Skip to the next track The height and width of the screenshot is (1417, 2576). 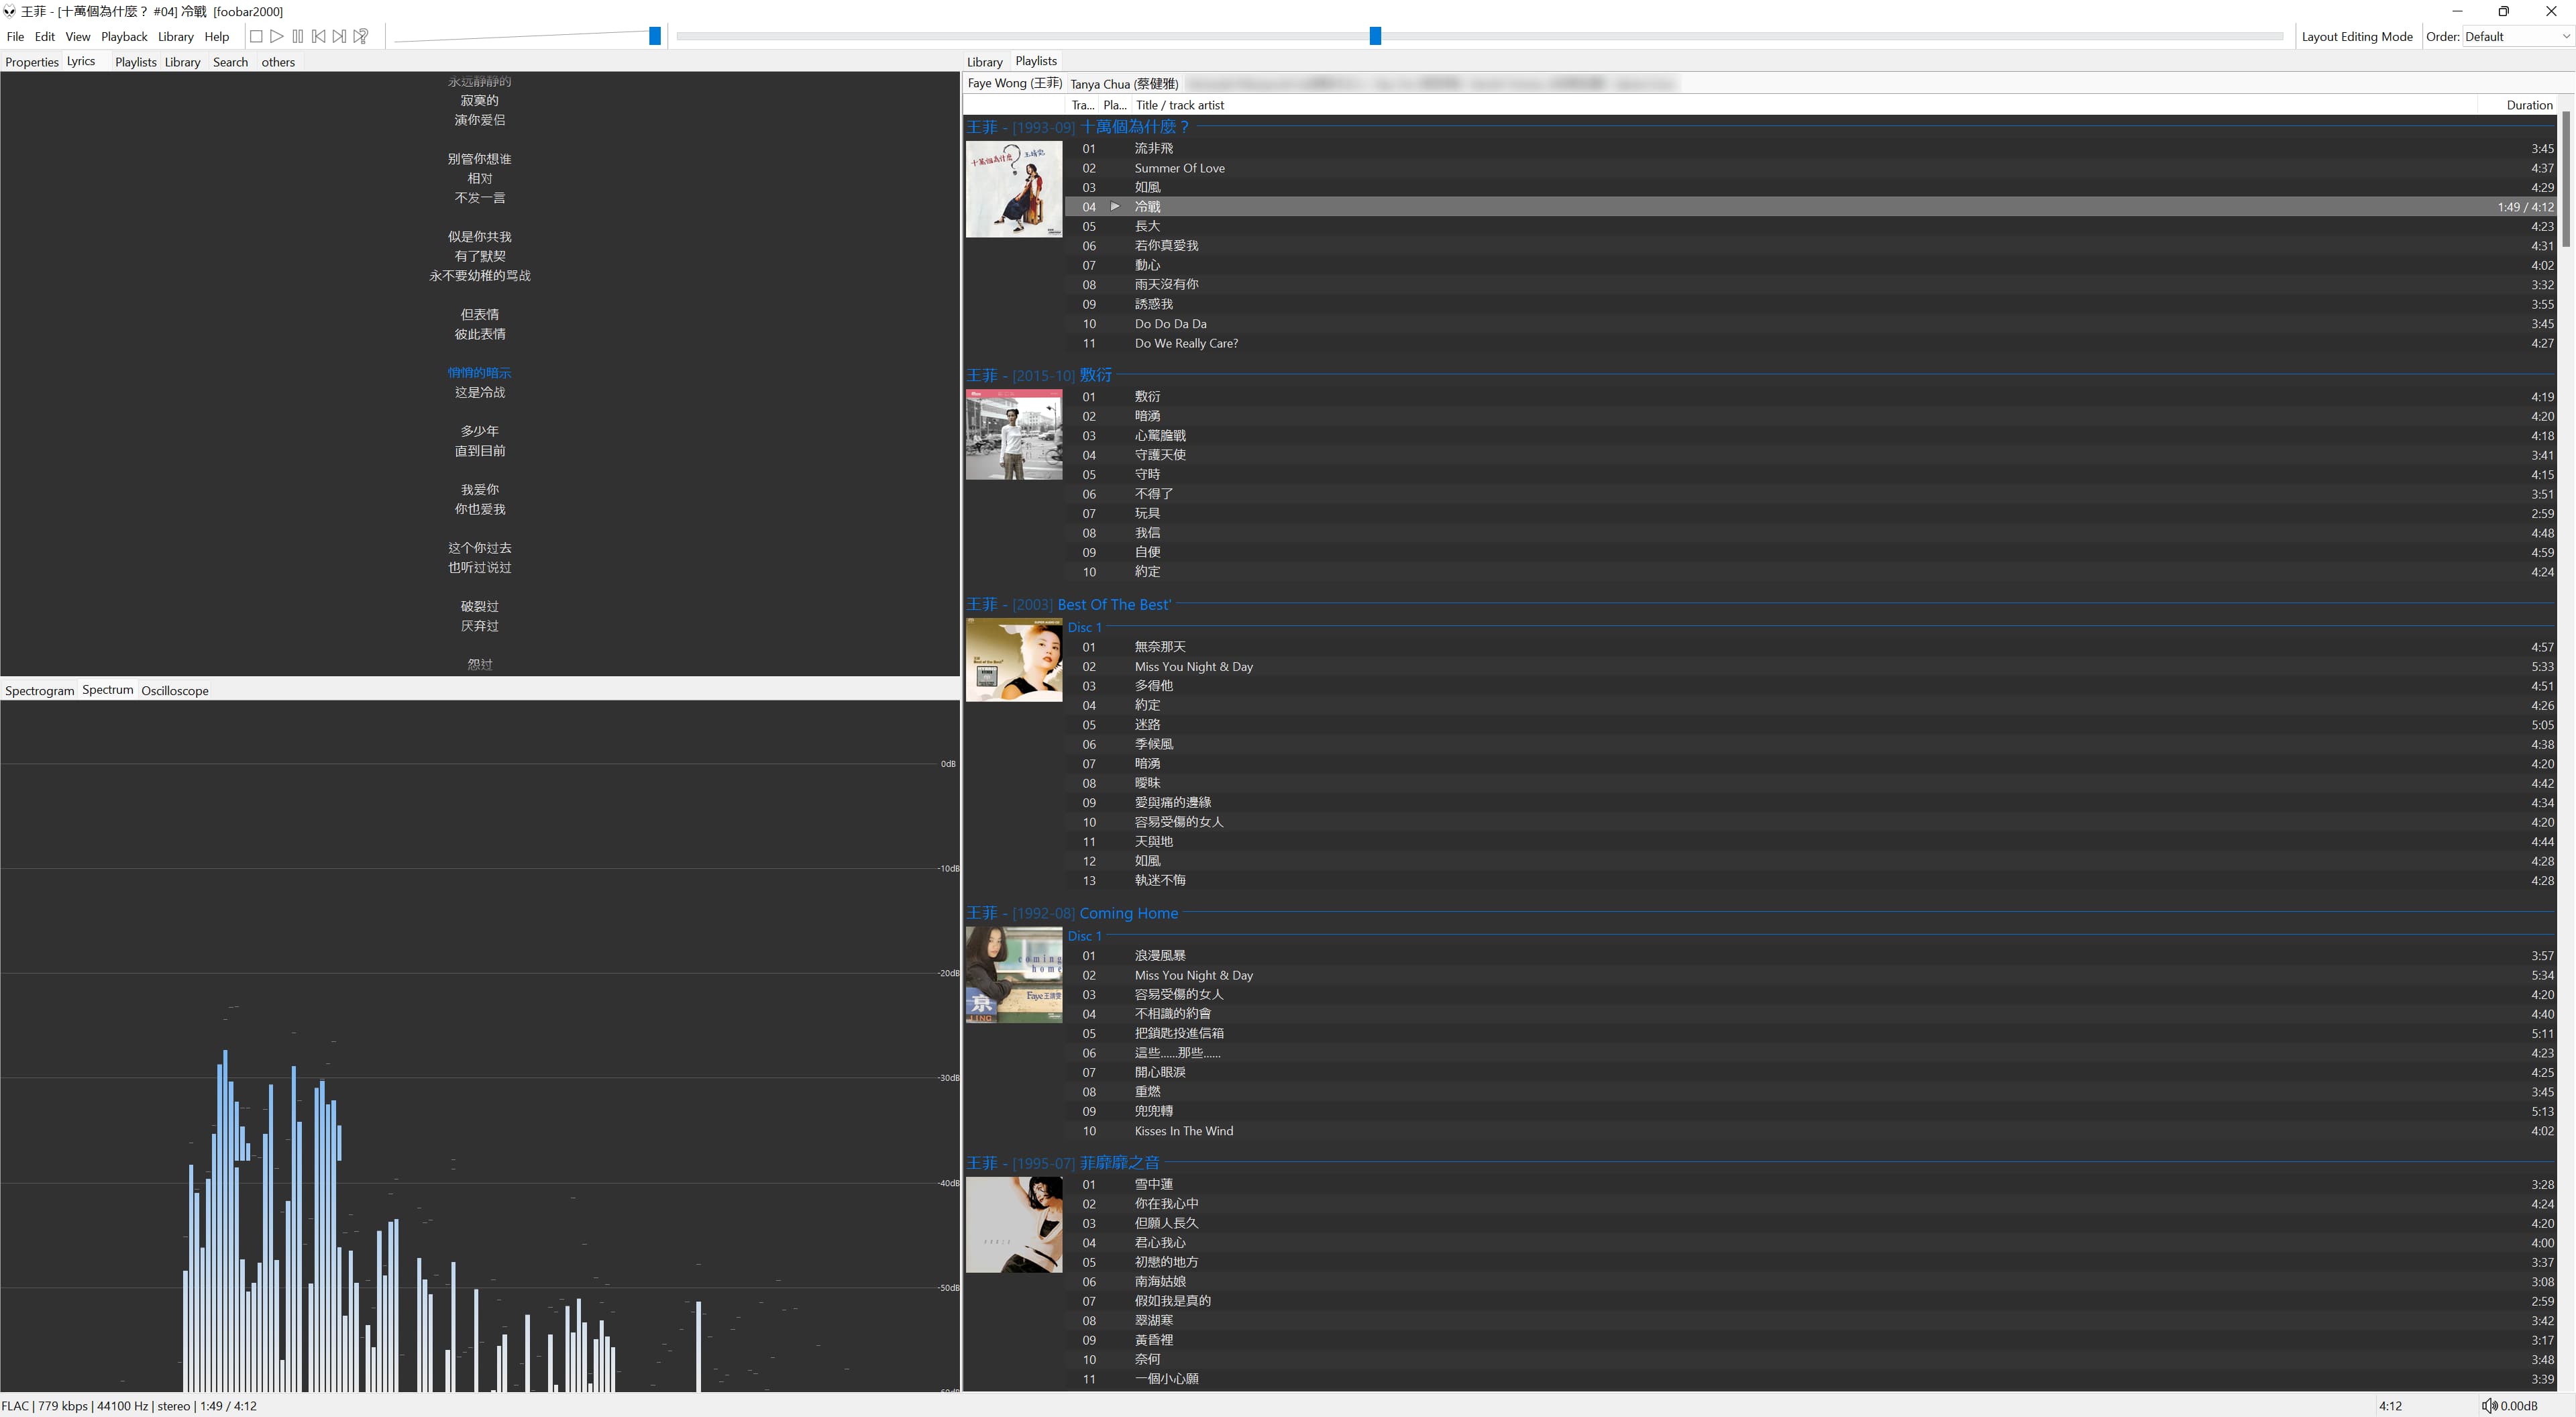[340, 36]
